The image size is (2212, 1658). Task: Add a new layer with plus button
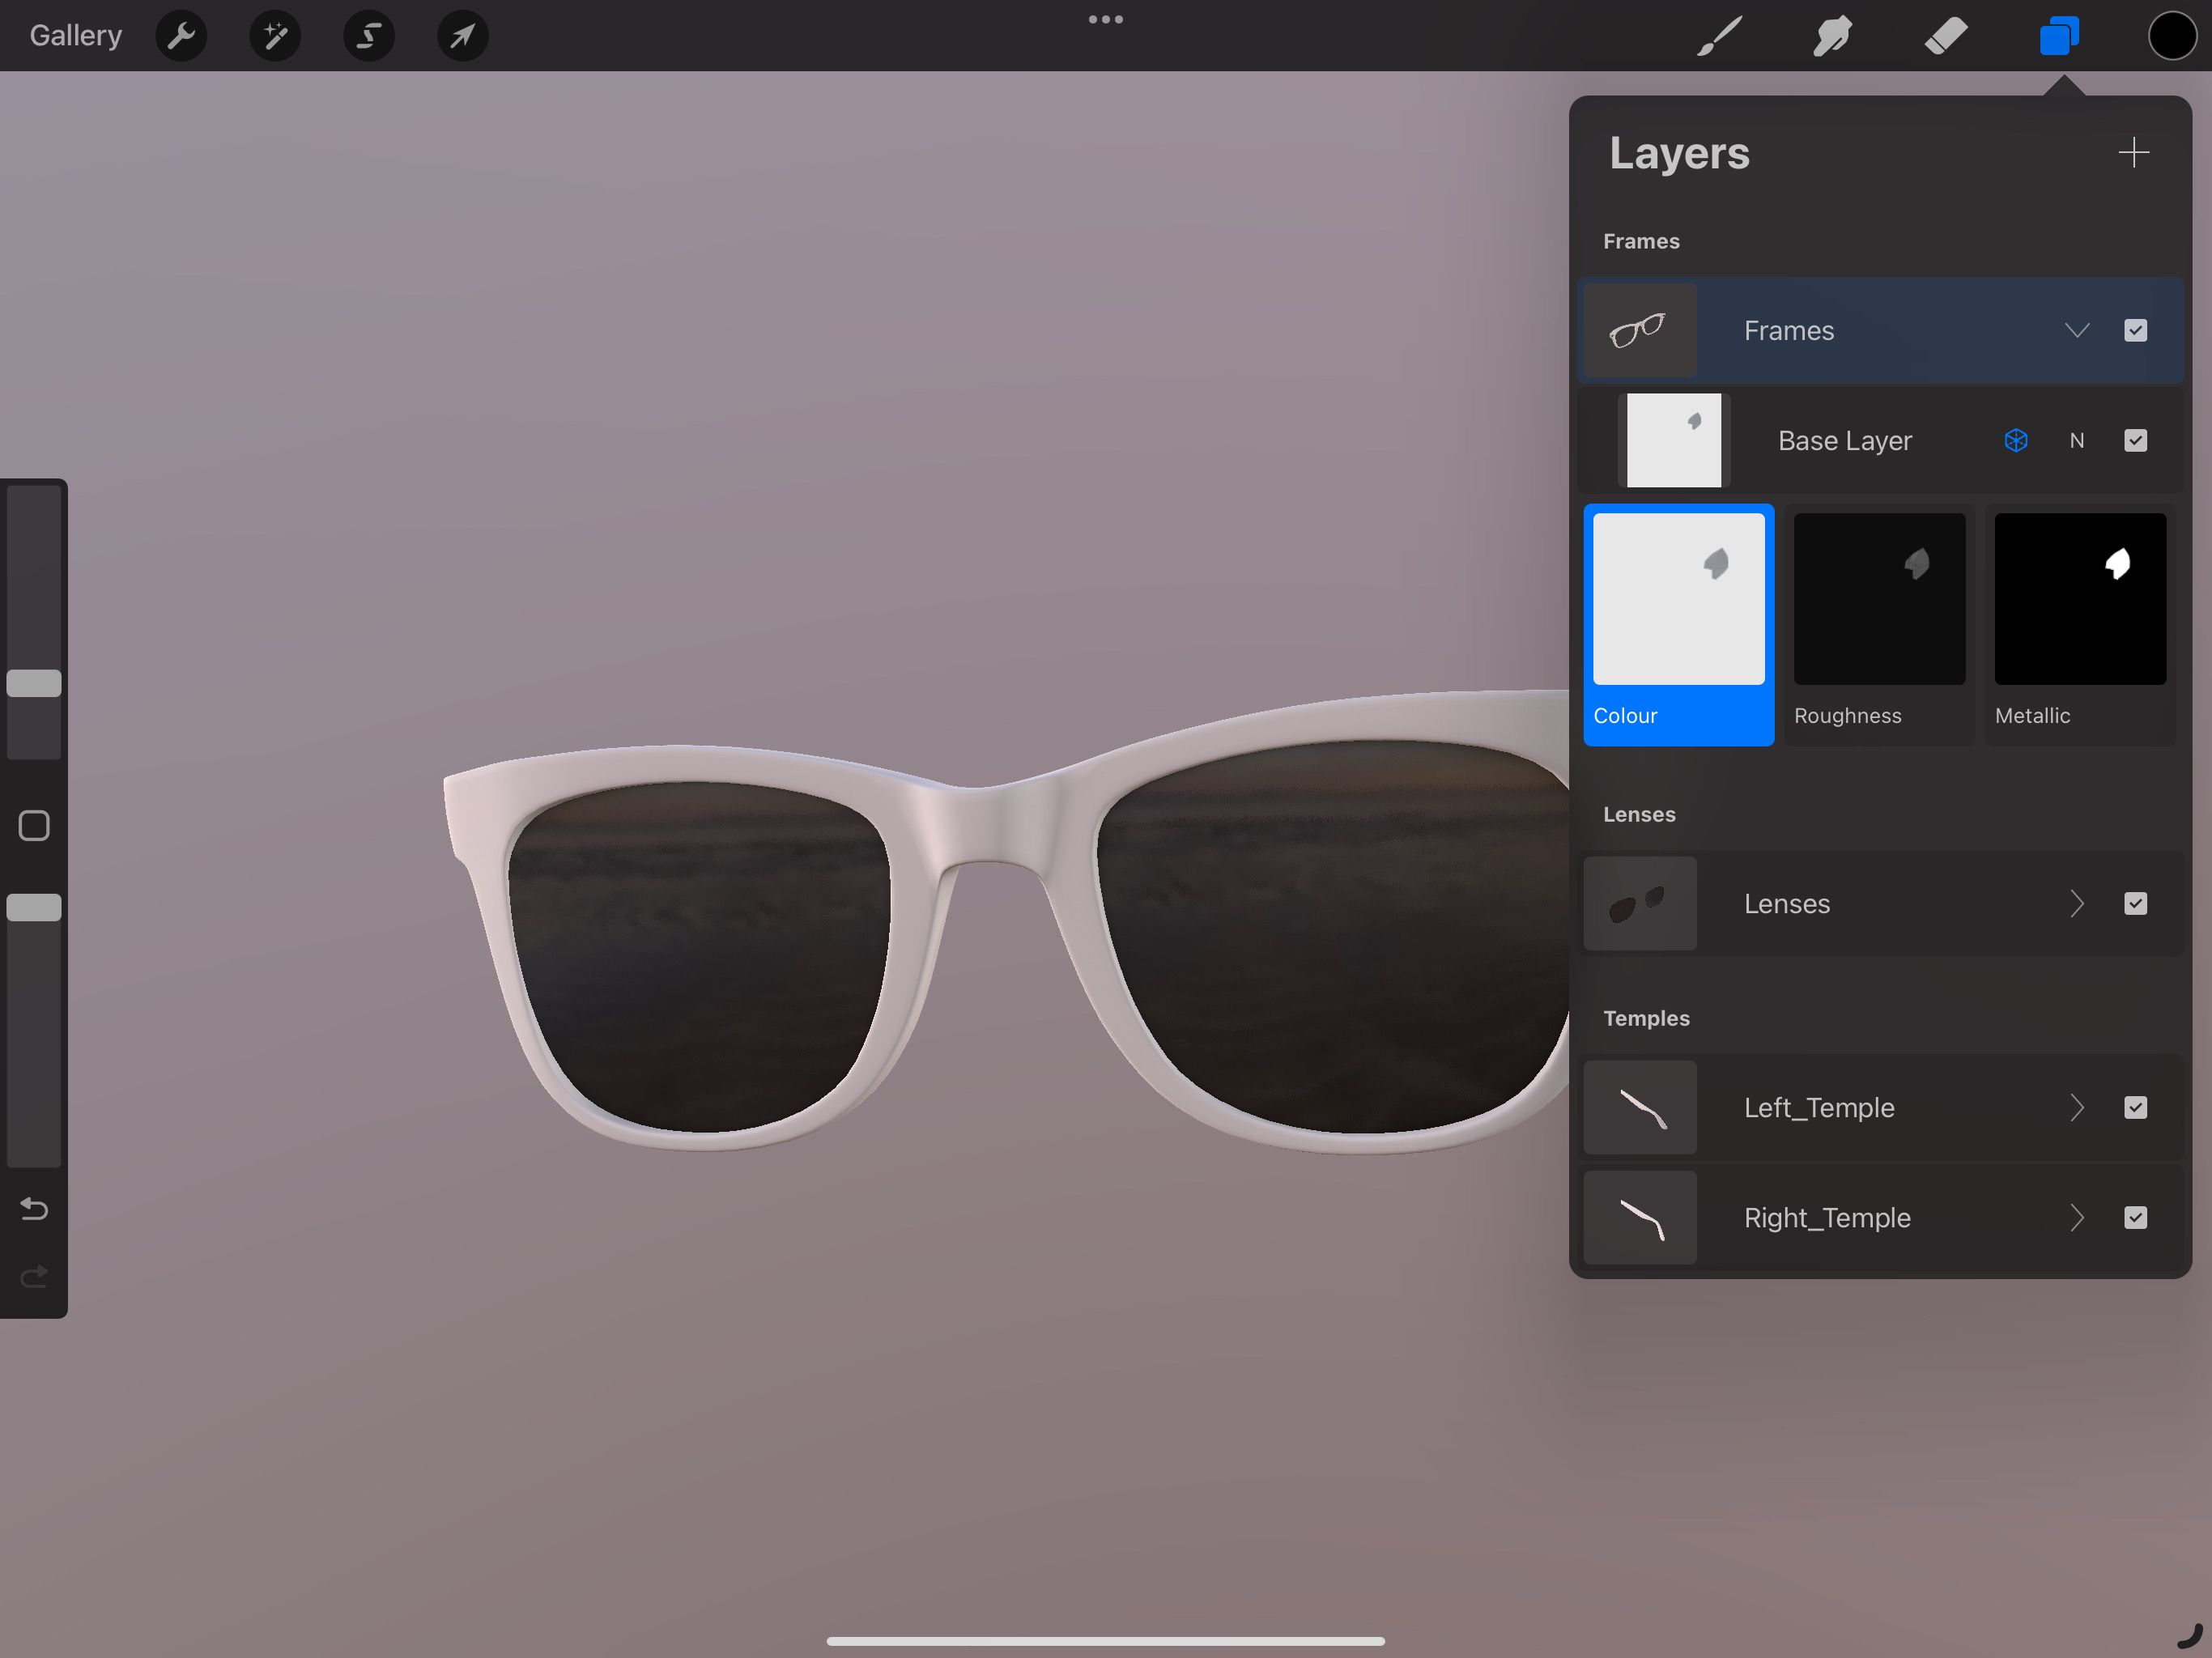tap(2133, 151)
